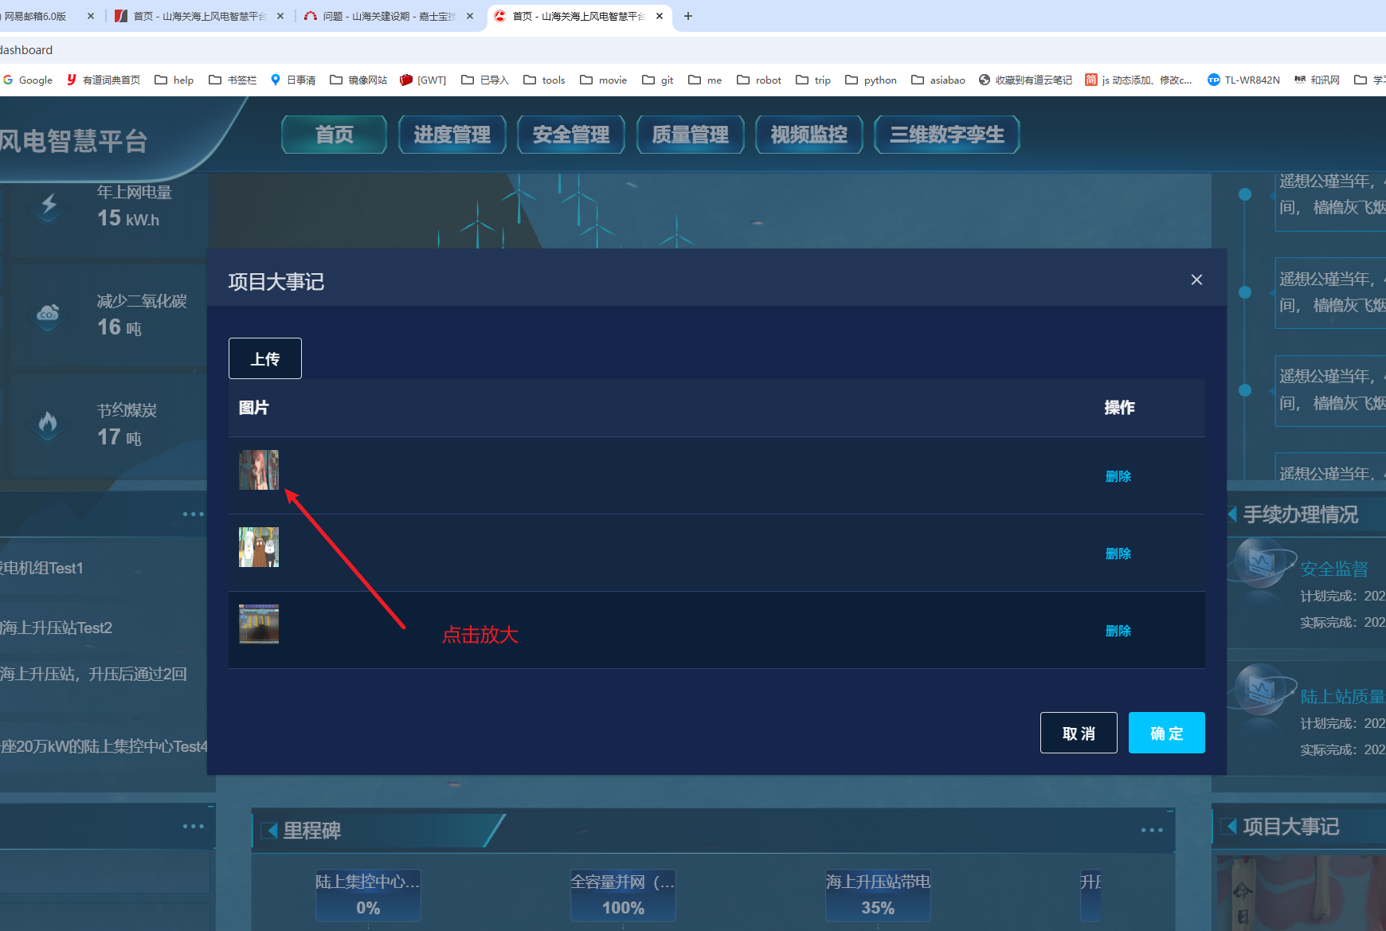Viewport: 1386px width, 931px height.
Task: Open the 视频监控 navigation tab
Action: [808, 135]
